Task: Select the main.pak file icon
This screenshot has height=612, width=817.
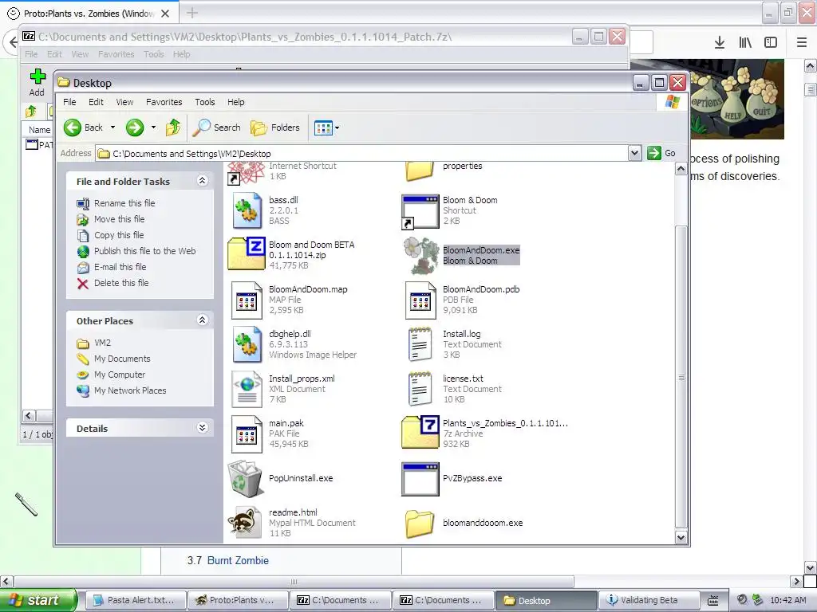Action: (247, 433)
